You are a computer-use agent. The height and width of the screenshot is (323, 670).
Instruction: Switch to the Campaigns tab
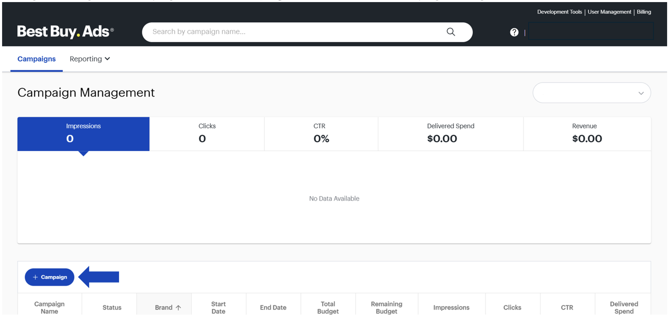pos(37,59)
